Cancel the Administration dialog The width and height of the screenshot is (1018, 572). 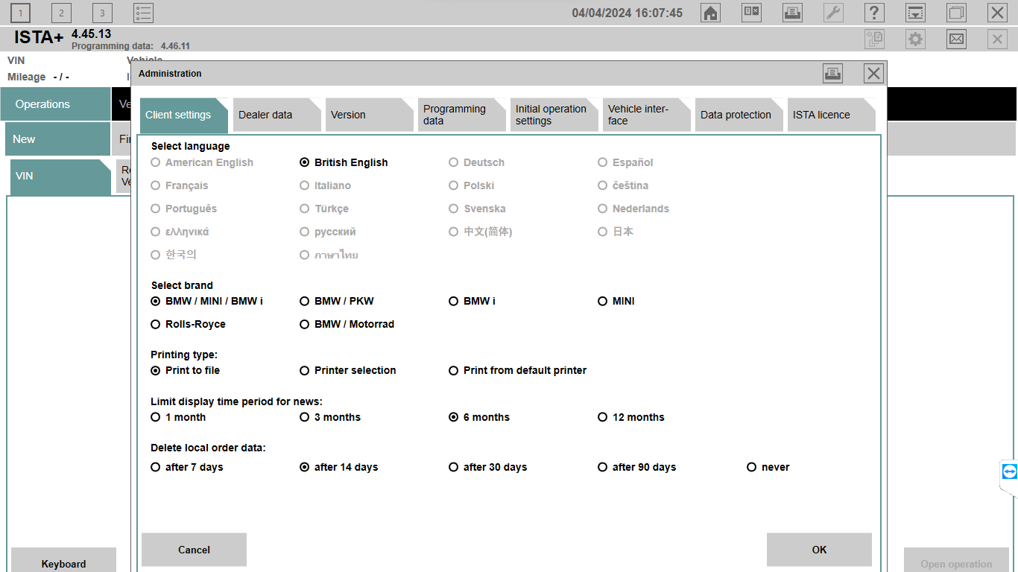point(194,550)
